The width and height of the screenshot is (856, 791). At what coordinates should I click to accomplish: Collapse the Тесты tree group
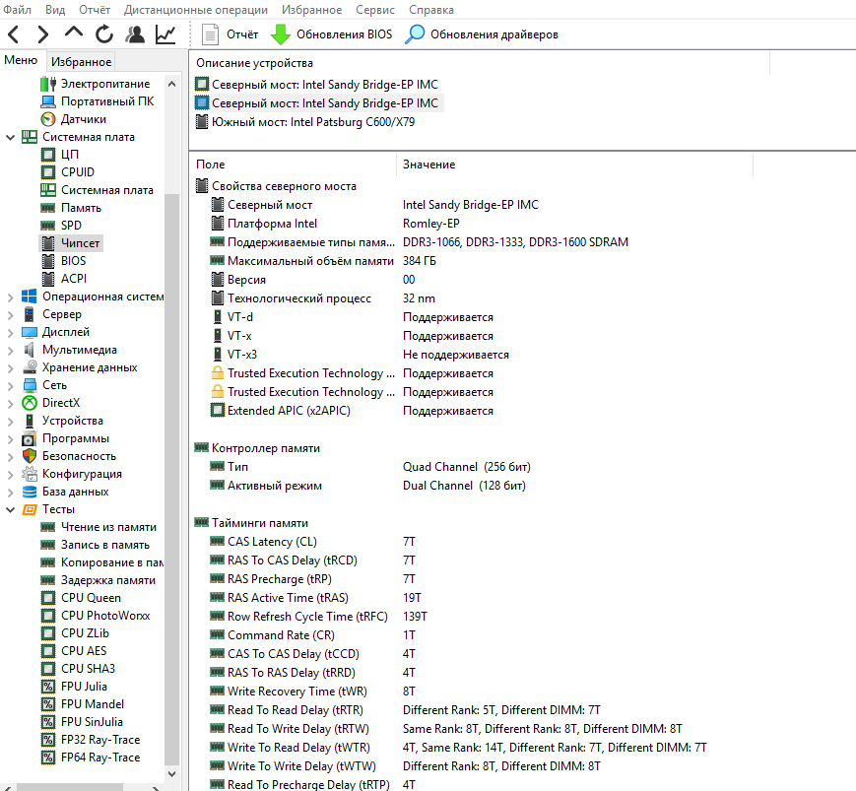pyautogui.click(x=10, y=510)
